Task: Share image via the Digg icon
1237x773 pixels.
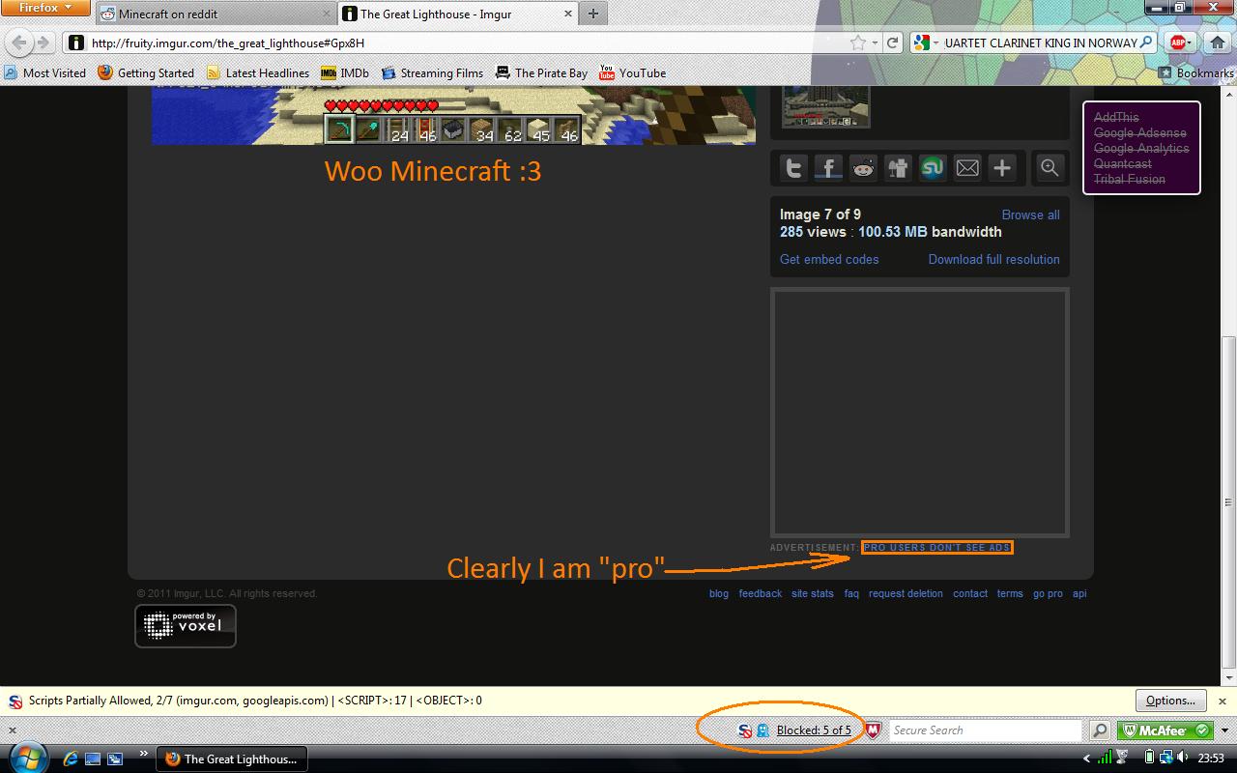Action: (898, 168)
